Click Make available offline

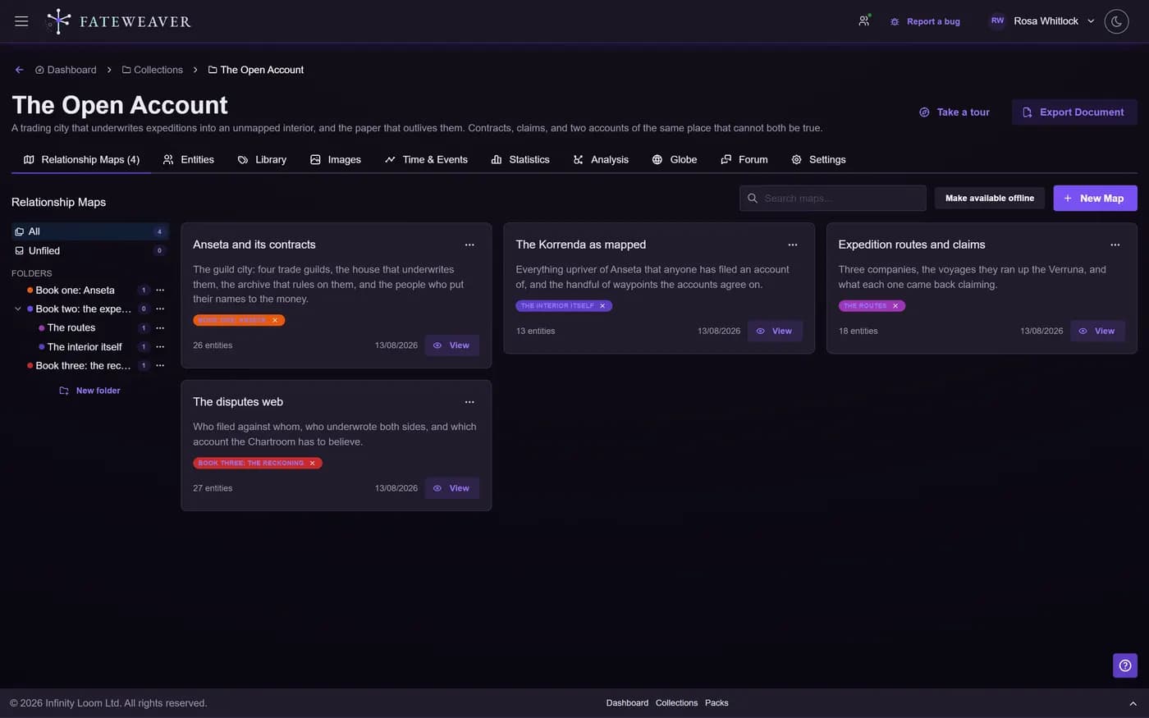tap(990, 198)
